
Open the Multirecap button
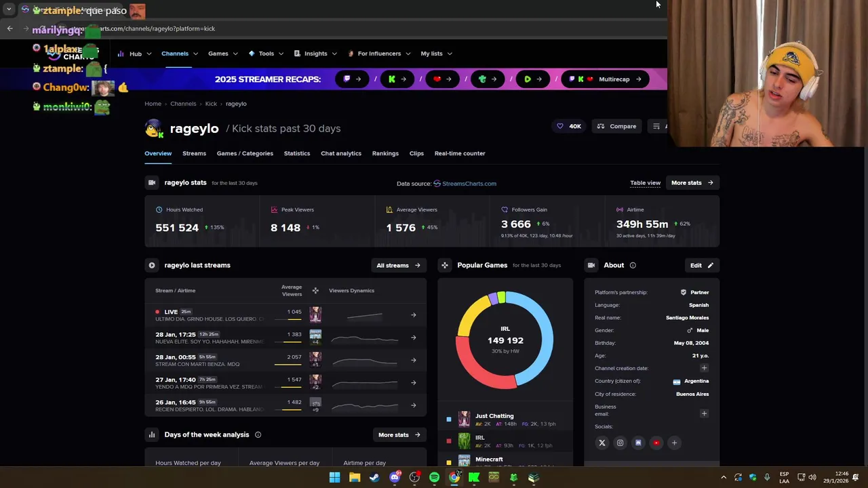(606, 79)
